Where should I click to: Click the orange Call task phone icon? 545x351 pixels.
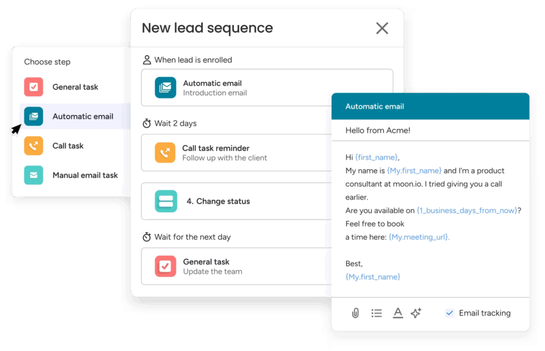coord(34,146)
